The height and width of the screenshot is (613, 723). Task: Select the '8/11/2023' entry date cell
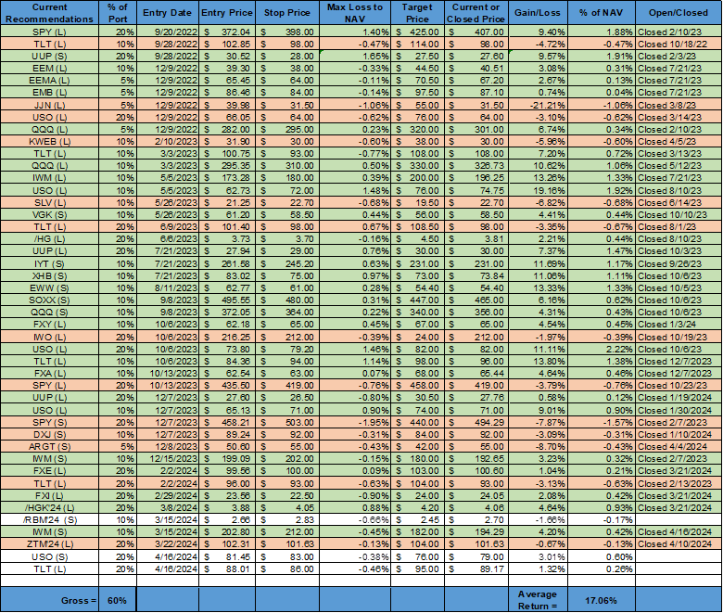[x=168, y=287]
